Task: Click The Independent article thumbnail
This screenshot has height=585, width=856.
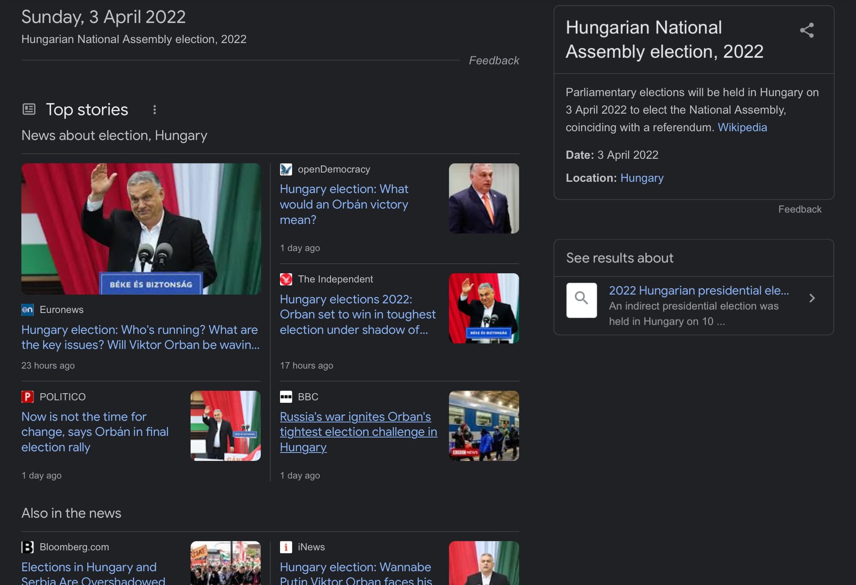Action: coord(484,308)
